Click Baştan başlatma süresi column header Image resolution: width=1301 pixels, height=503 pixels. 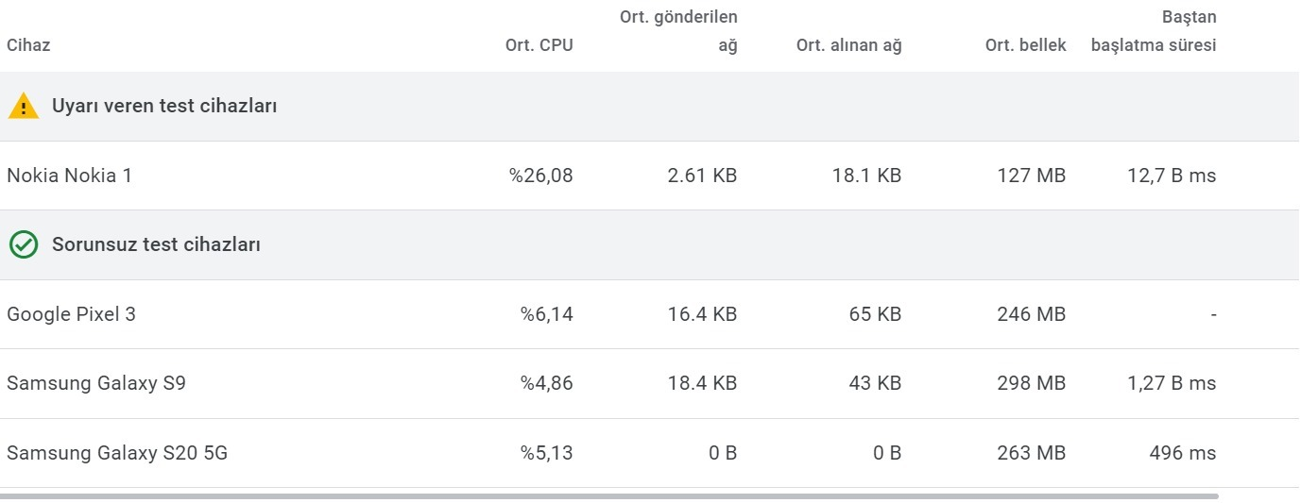pyautogui.click(x=1154, y=31)
